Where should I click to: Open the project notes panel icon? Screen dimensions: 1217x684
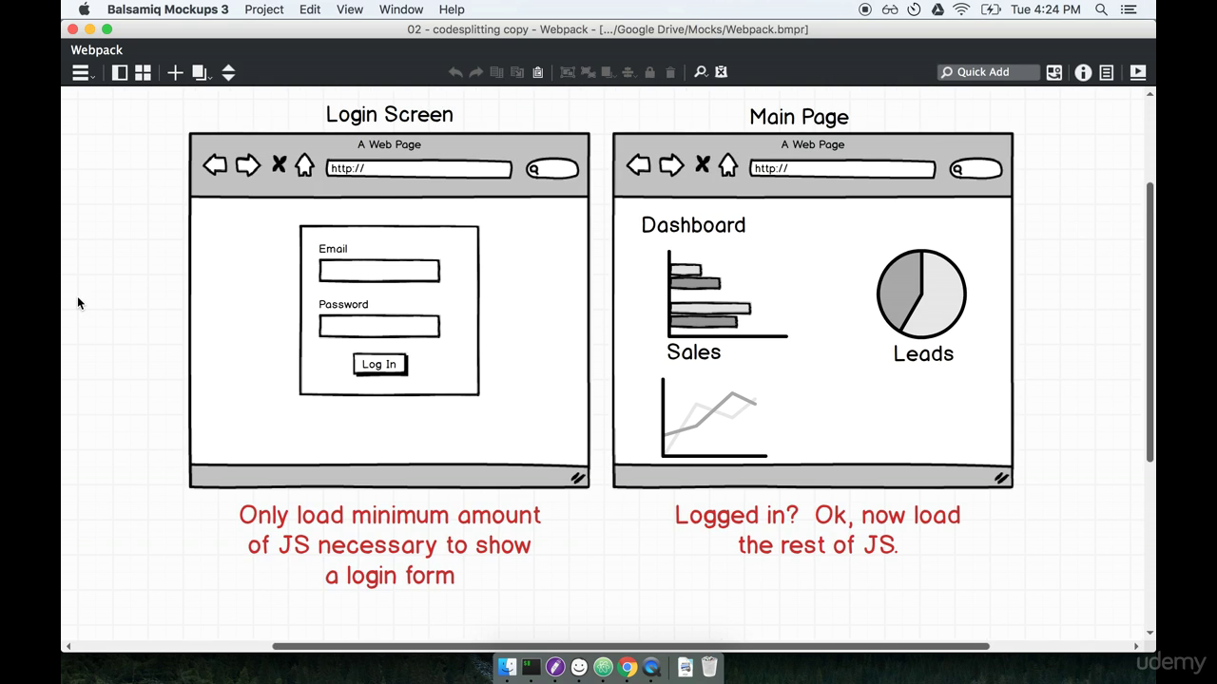pos(1107,72)
